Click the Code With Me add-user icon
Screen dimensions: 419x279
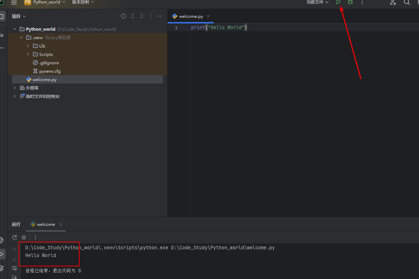click(x=393, y=2)
